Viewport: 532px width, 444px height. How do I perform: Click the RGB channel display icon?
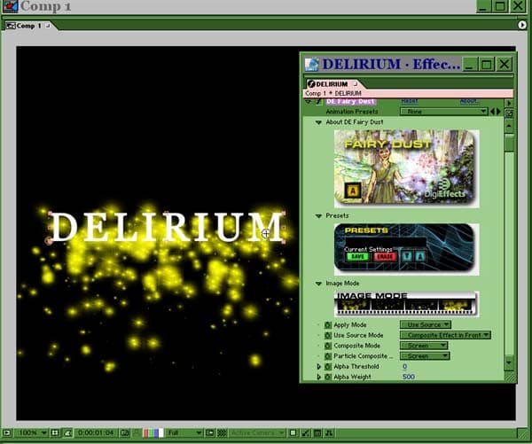pos(153,432)
